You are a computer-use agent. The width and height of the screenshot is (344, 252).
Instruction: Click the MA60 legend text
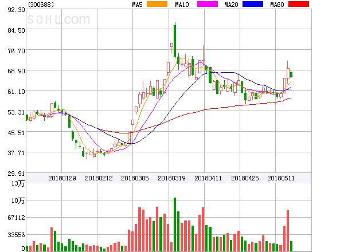[x=277, y=5]
